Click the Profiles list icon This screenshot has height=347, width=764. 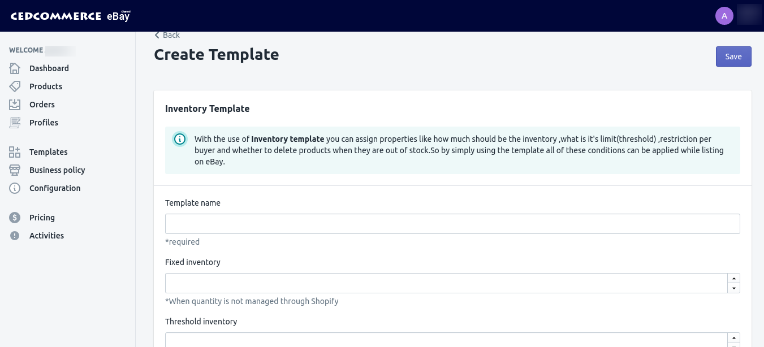[15, 123]
